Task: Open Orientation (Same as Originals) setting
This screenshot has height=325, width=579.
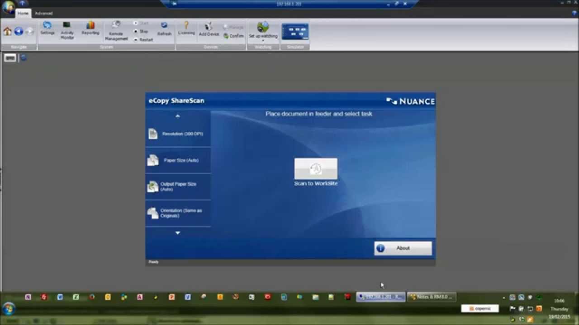Action: [178, 213]
